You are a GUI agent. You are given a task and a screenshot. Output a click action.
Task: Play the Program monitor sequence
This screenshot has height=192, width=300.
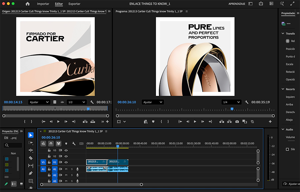click(195, 122)
